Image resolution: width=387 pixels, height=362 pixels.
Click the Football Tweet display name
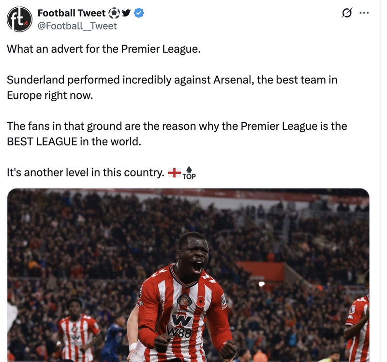coord(72,13)
